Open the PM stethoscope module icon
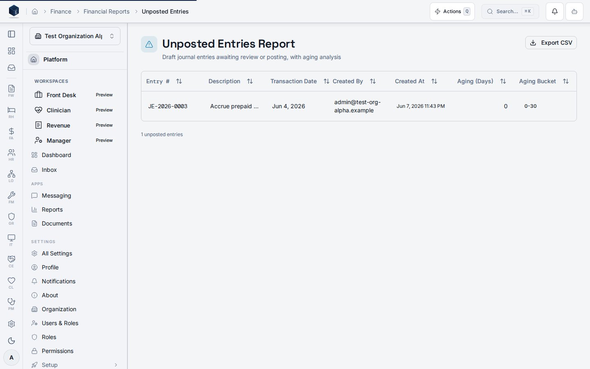 coord(11,304)
